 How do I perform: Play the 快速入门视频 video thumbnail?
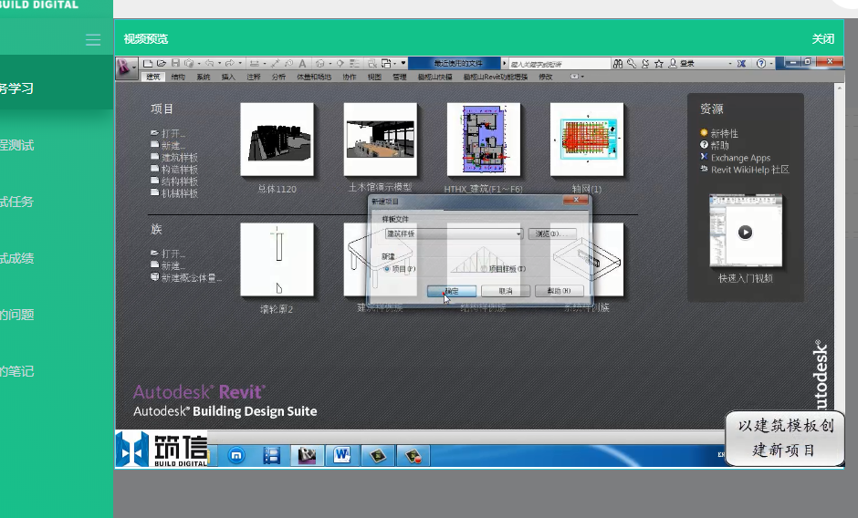746,232
